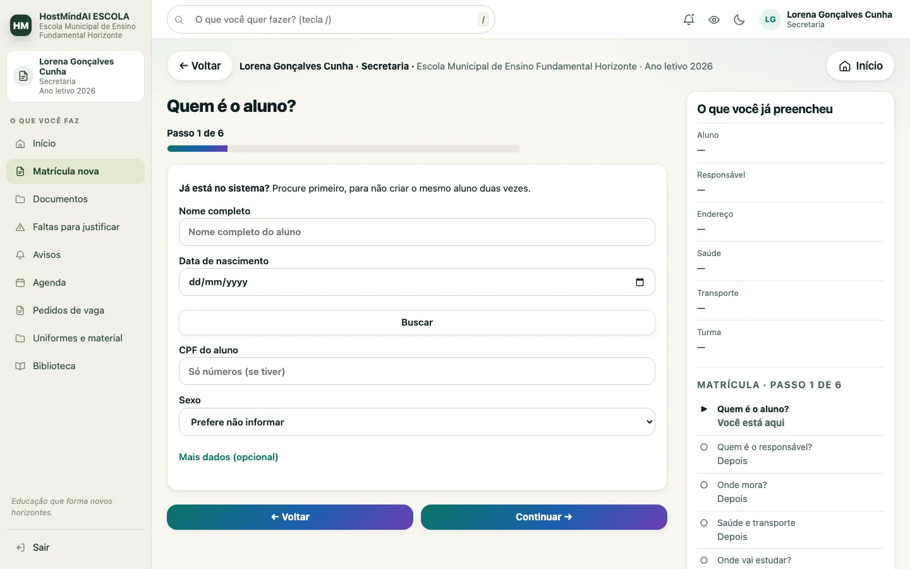
Task: Switch to dark mode moon icon
Action: (x=739, y=20)
